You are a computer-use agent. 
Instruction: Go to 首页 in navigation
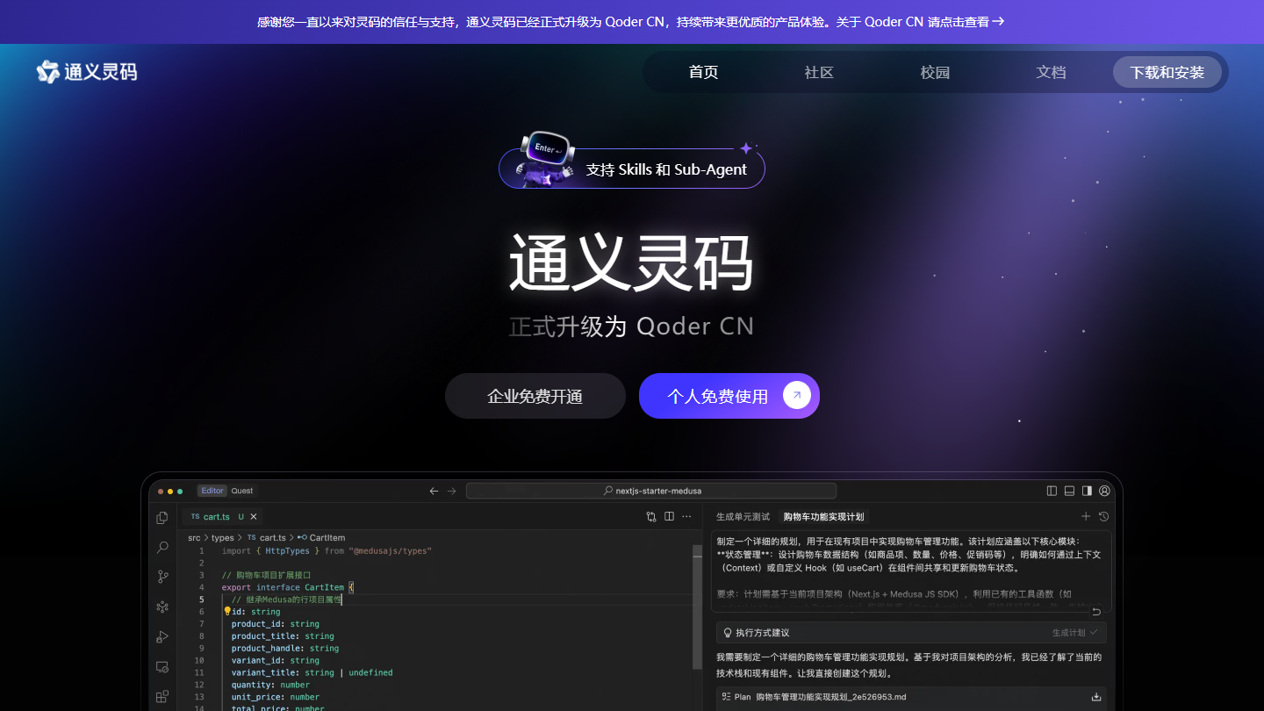704,72
